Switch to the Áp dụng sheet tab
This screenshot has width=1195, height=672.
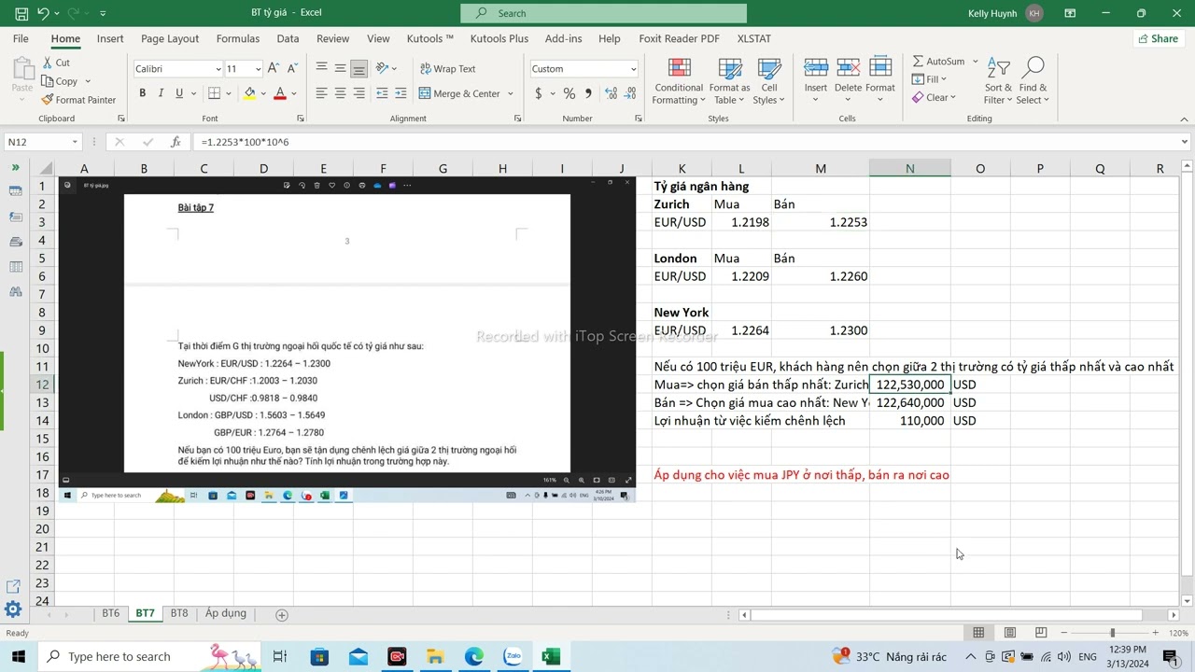tap(226, 614)
